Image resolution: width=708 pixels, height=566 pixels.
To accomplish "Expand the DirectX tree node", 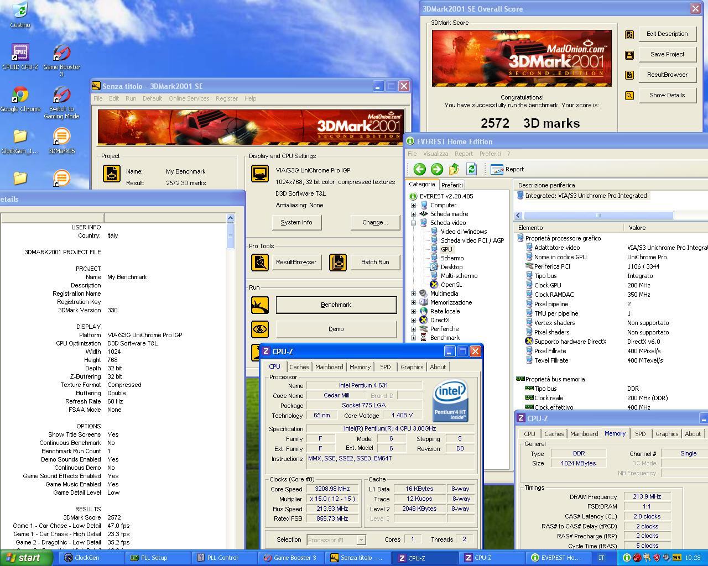I will (413, 320).
